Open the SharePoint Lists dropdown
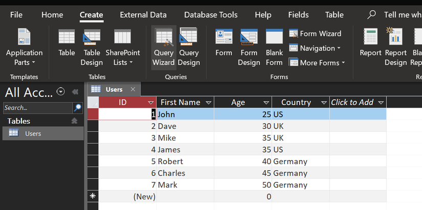This screenshot has height=210, width=422. 123,58
